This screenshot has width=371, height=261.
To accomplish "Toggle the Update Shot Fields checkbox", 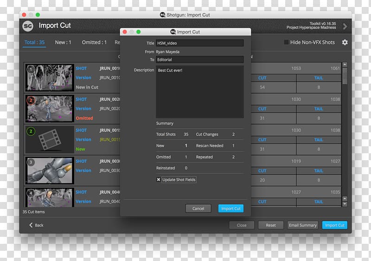I will 159,180.
